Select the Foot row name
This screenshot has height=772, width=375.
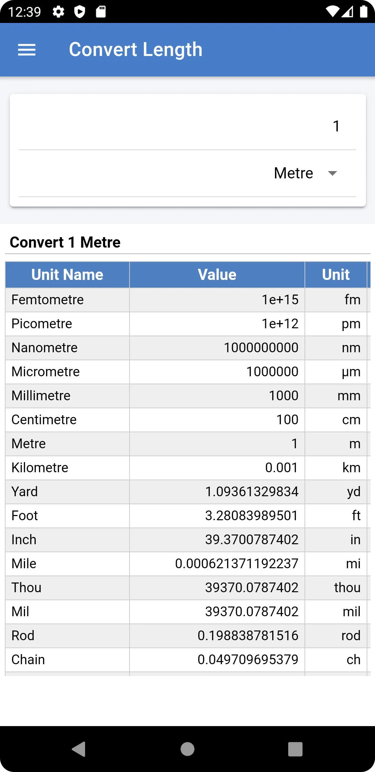(x=25, y=516)
